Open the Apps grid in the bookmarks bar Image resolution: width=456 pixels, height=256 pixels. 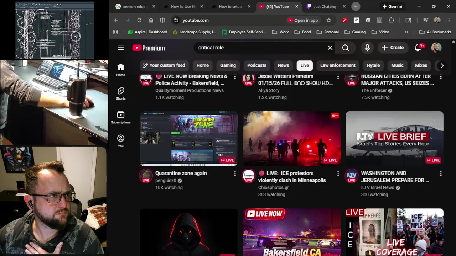point(115,32)
